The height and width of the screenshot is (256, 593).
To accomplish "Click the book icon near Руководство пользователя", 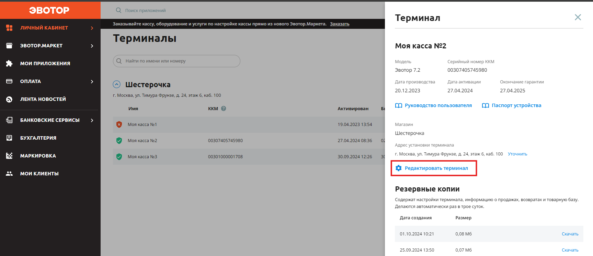I will coord(399,106).
